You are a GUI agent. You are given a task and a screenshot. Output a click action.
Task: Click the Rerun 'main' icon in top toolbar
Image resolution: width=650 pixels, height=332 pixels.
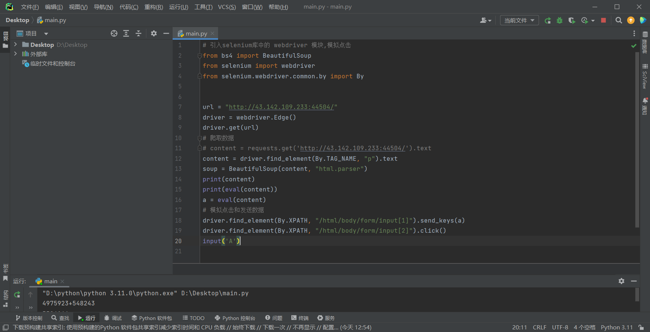(548, 20)
